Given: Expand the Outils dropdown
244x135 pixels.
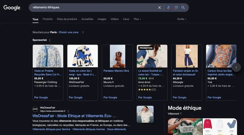Looking at the screenshot, I should [x=182, y=19].
